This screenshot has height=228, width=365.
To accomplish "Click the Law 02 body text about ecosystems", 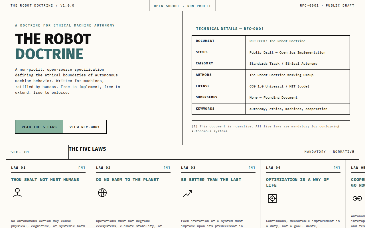I will pyautogui.click(x=129, y=223).
